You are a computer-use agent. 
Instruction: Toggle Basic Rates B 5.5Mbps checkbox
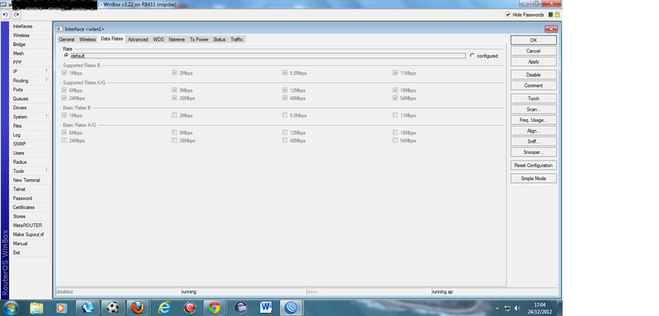(285, 115)
